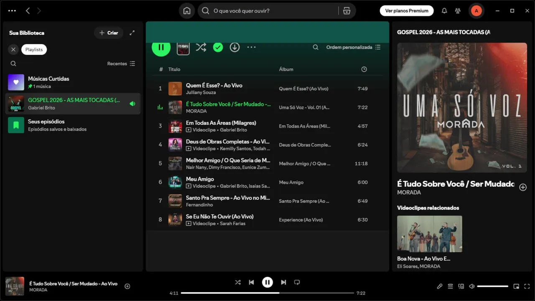This screenshot has height=301, width=535.
Task: Sort by 'Álbum' column header
Action: [286, 69]
